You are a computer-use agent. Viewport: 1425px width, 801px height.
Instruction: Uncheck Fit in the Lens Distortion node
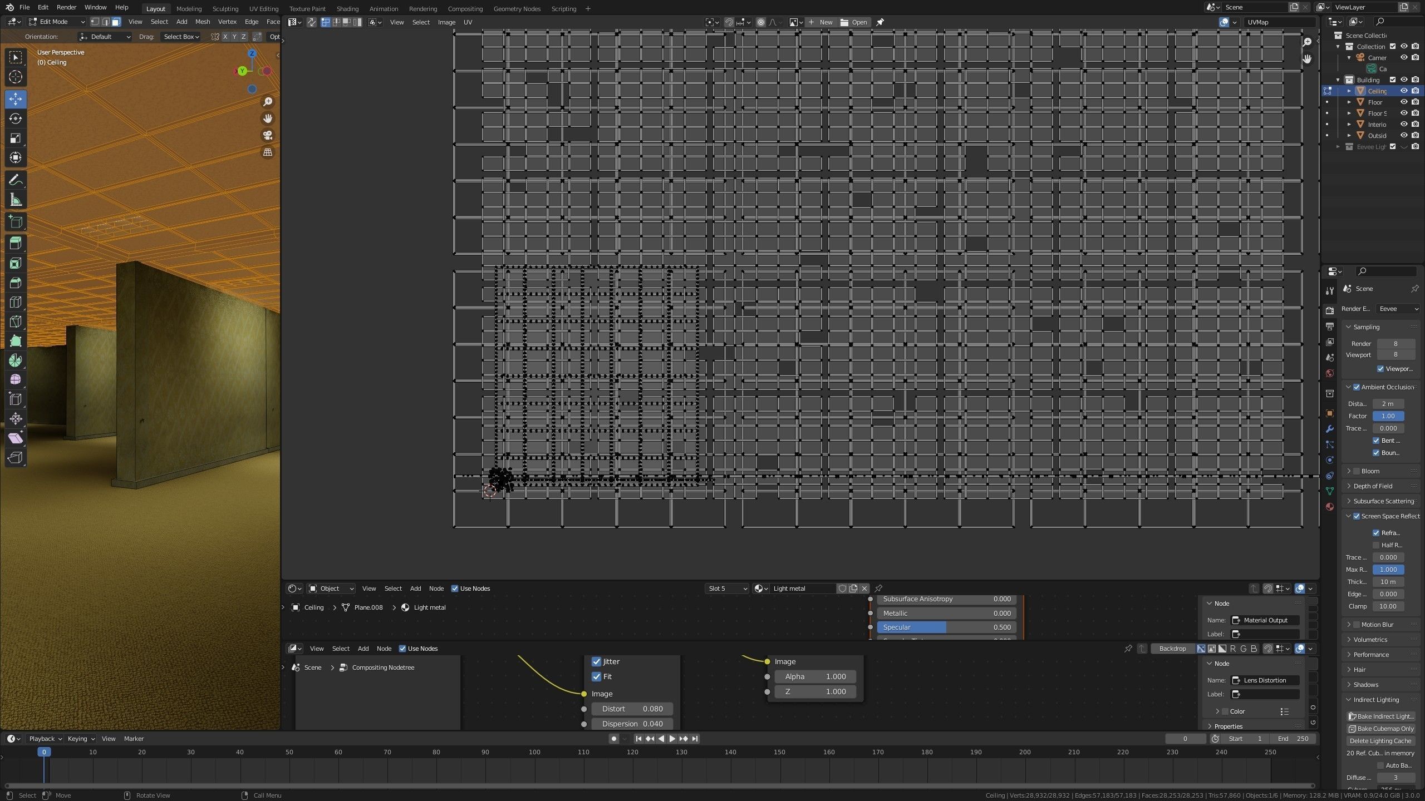coord(596,676)
